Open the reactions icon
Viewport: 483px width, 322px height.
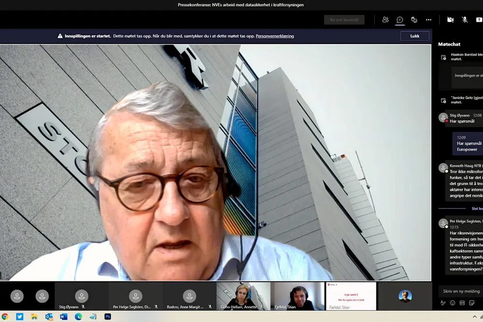(414, 20)
